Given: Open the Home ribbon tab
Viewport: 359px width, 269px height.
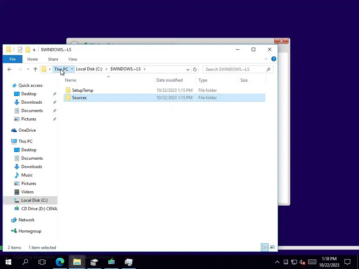Looking at the screenshot, I should pyautogui.click(x=33, y=59).
